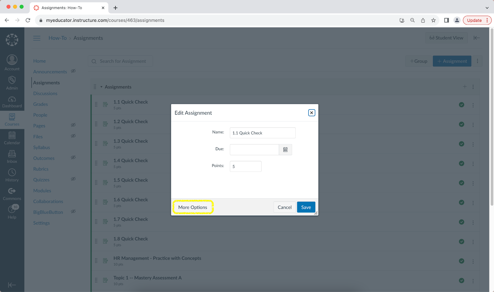
Task: Open options menu for 1.5 Quick Check
Action: 473,183
